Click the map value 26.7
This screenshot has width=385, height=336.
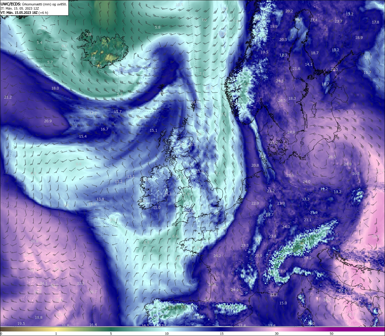tap(93, 292)
